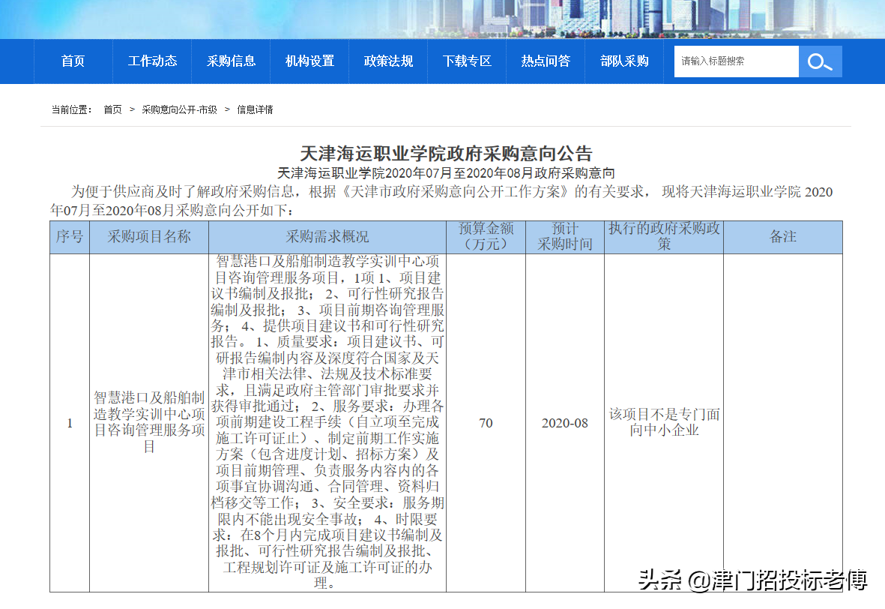
Task: Open the 机构设置 menu item
Action: (309, 61)
